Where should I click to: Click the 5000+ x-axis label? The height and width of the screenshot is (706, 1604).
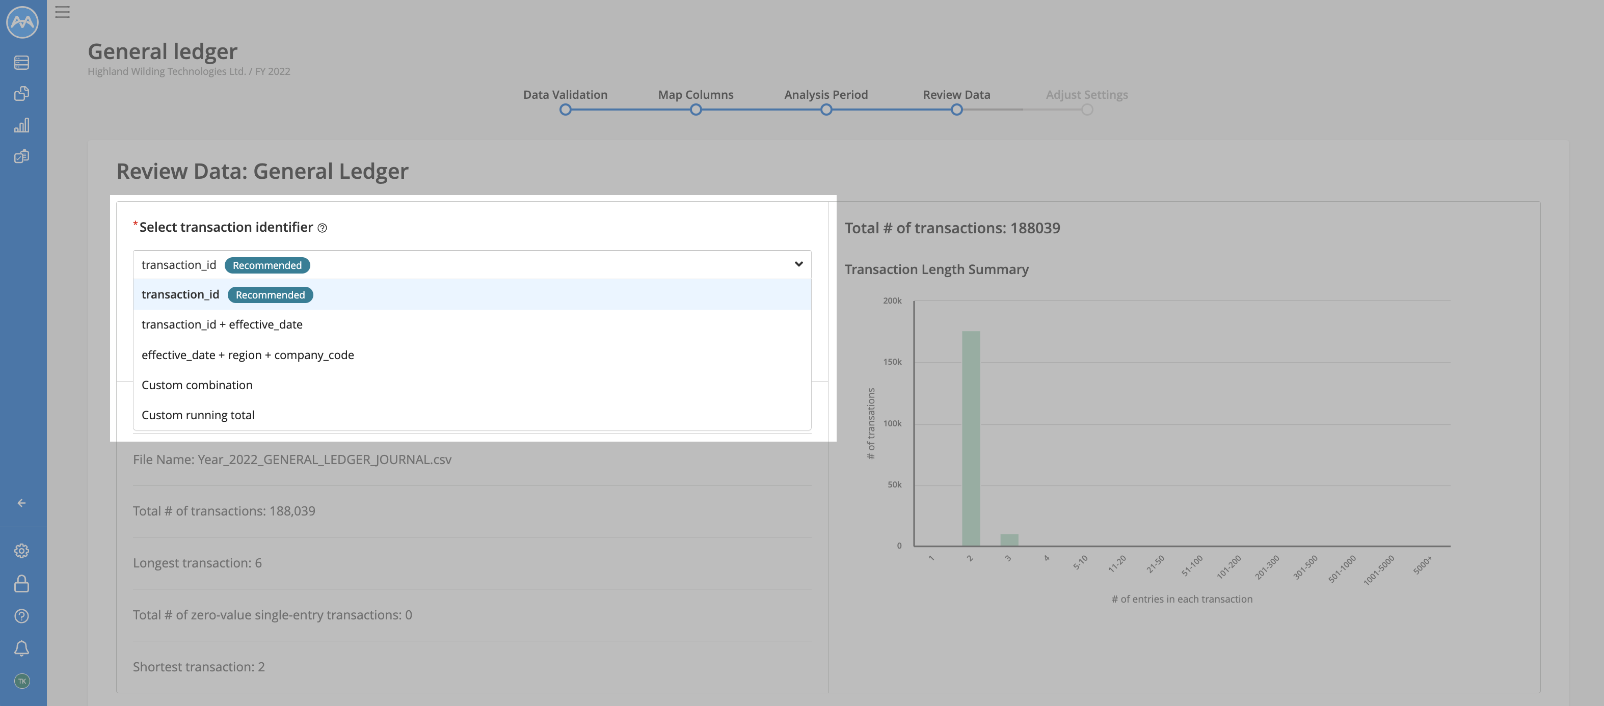(x=1423, y=565)
